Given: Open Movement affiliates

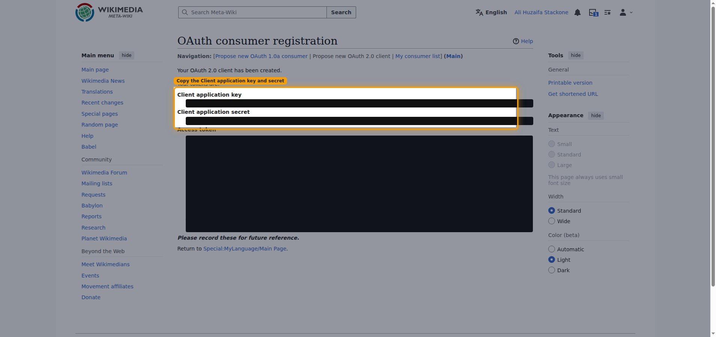Looking at the screenshot, I should pos(107,286).
